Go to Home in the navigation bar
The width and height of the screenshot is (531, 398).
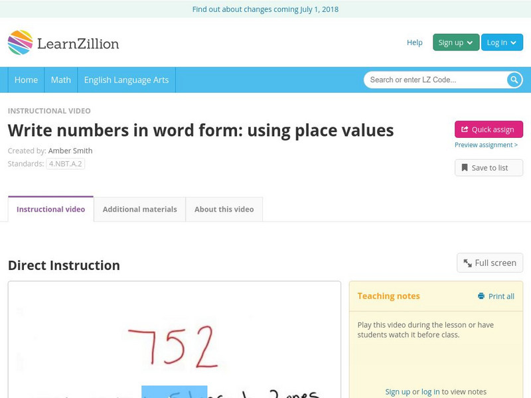(x=26, y=80)
